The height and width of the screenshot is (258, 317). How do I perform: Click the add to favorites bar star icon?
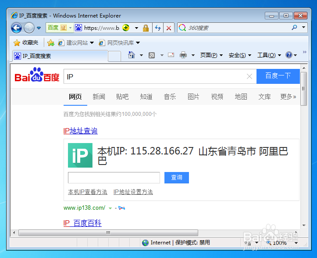point(51,43)
